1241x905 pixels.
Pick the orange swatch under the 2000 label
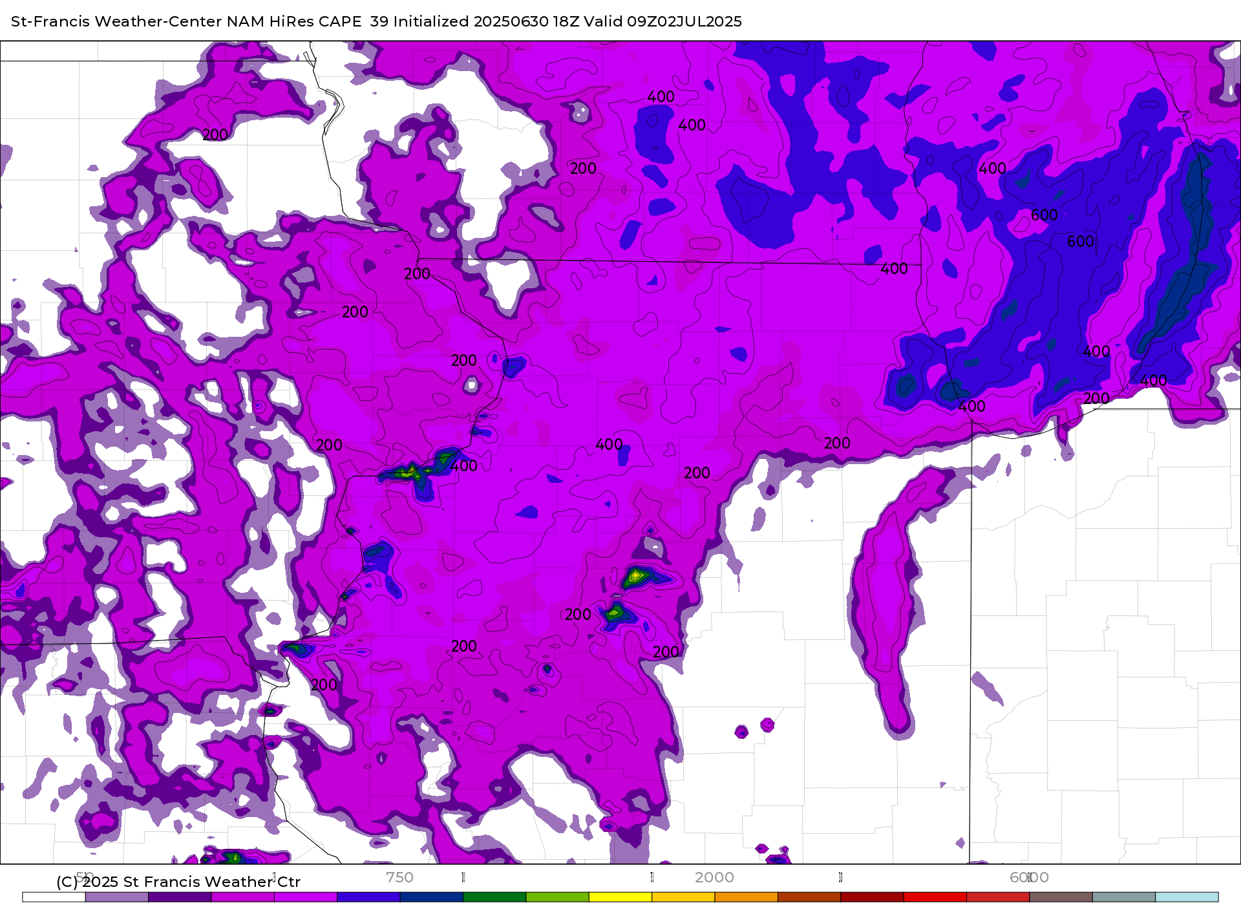[746, 897]
